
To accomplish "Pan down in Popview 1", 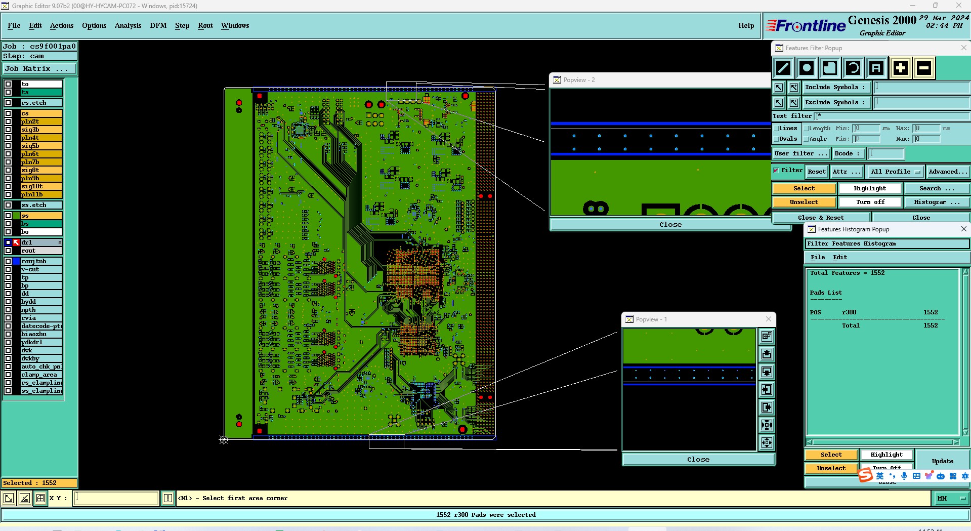I will pyautogui.click(x=767, y=372).
